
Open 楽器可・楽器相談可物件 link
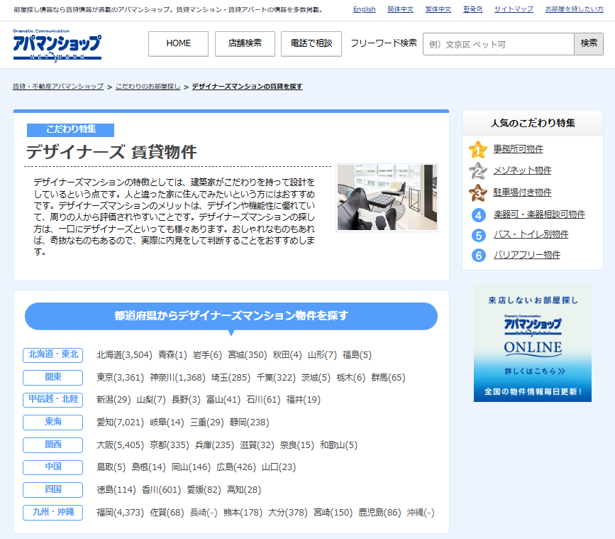tap(539, 214)
